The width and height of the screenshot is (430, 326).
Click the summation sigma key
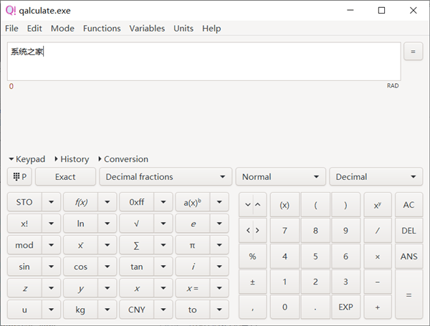(136, 245)
